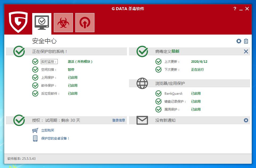The height and width of the screenshot is (168, 256).
Task: Click the G DATA shield logo
Action: (x=18, y=22)
